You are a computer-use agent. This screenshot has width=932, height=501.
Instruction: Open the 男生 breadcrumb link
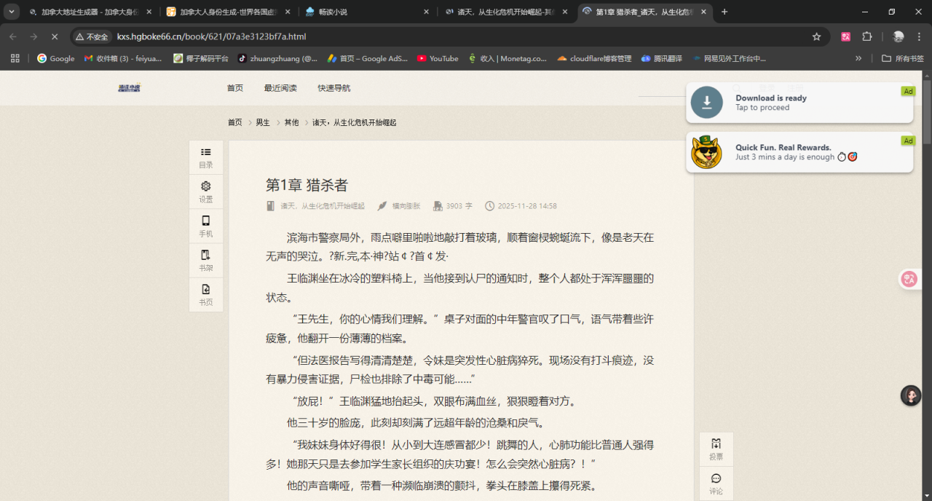(x=261, y=122)
